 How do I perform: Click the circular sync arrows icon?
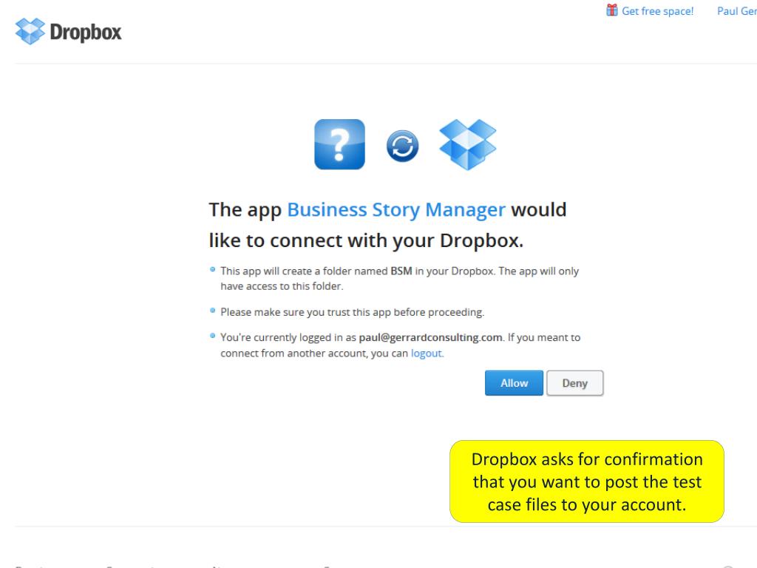coord(402,146)
